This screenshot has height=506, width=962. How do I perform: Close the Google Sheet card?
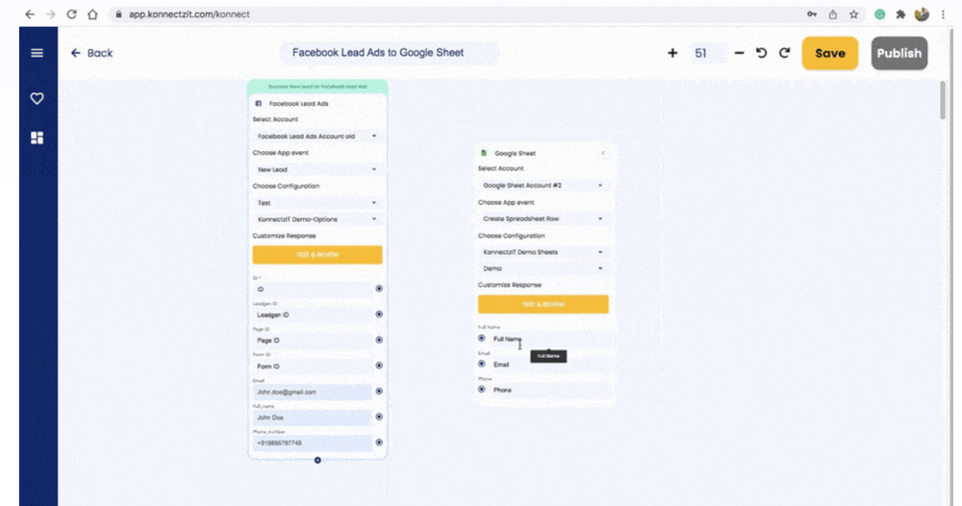603,153
